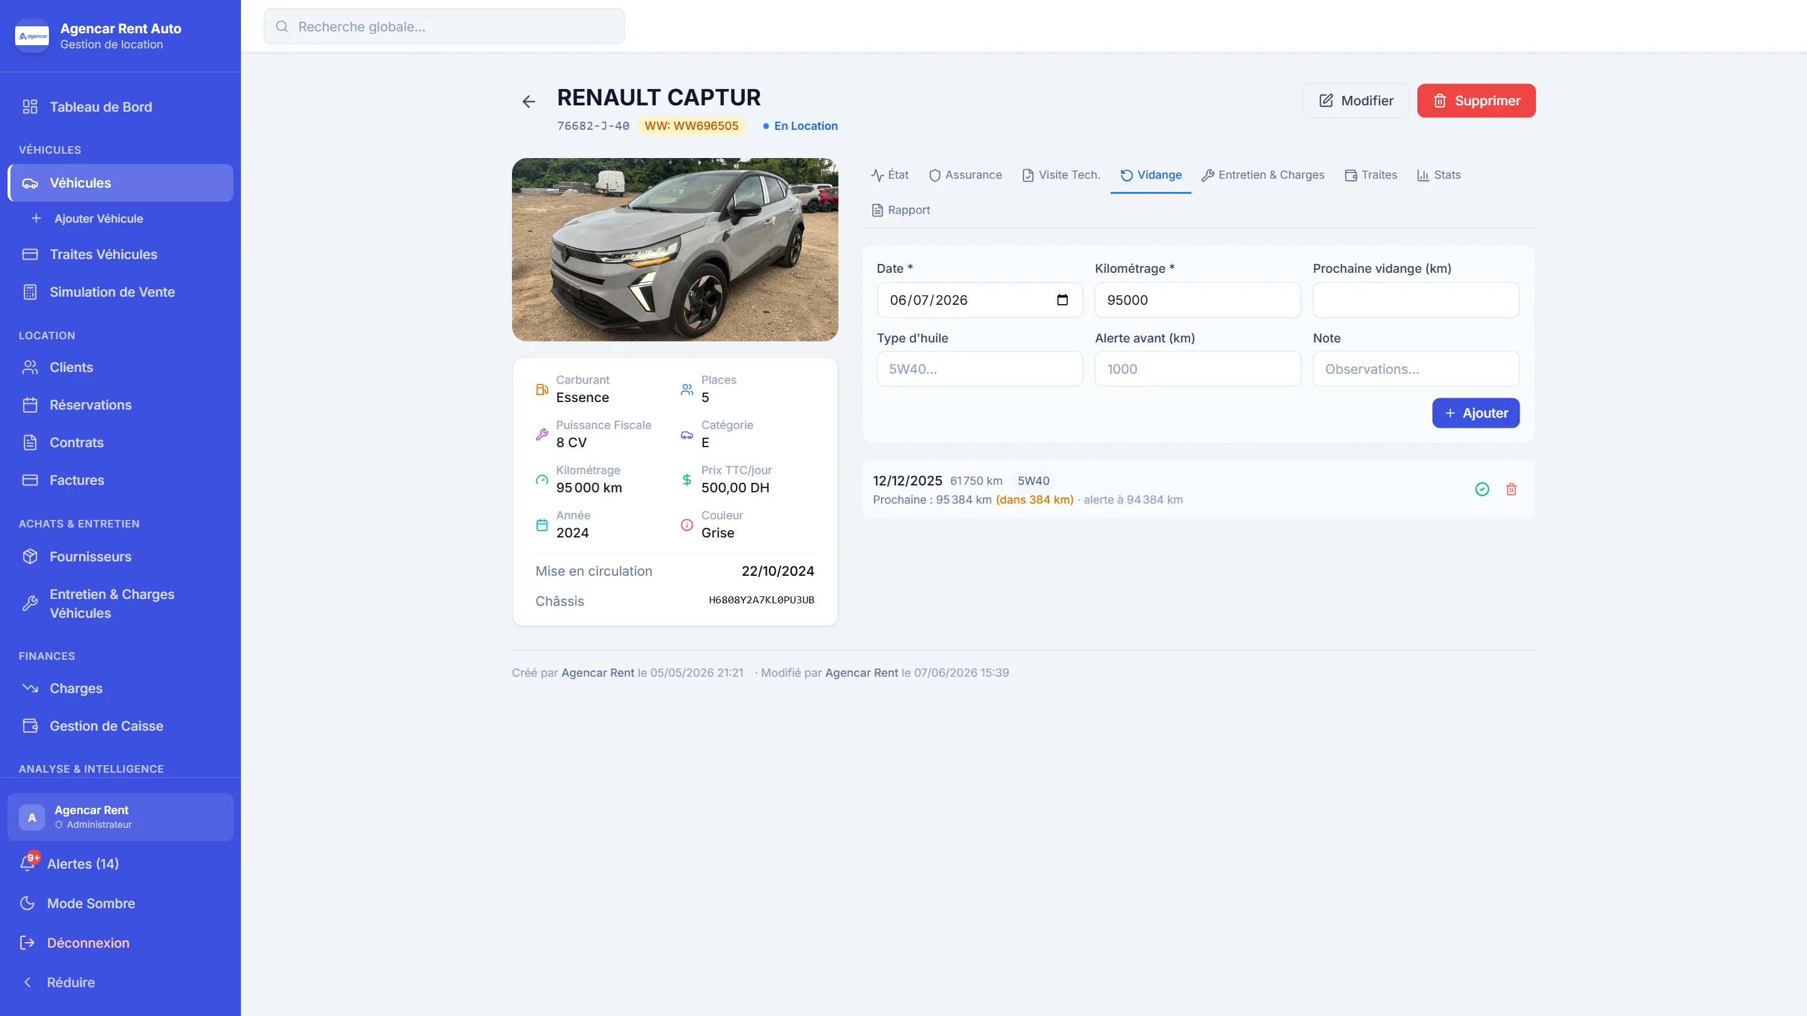
Task: Open the État tab
Action: tap(890, 176)
